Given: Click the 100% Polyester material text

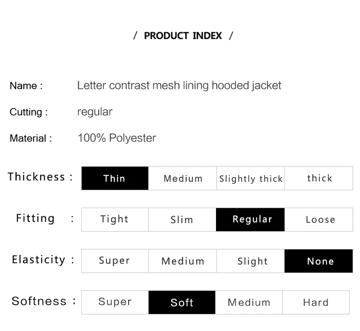Looking at the screenshot, I should point(117,138).
